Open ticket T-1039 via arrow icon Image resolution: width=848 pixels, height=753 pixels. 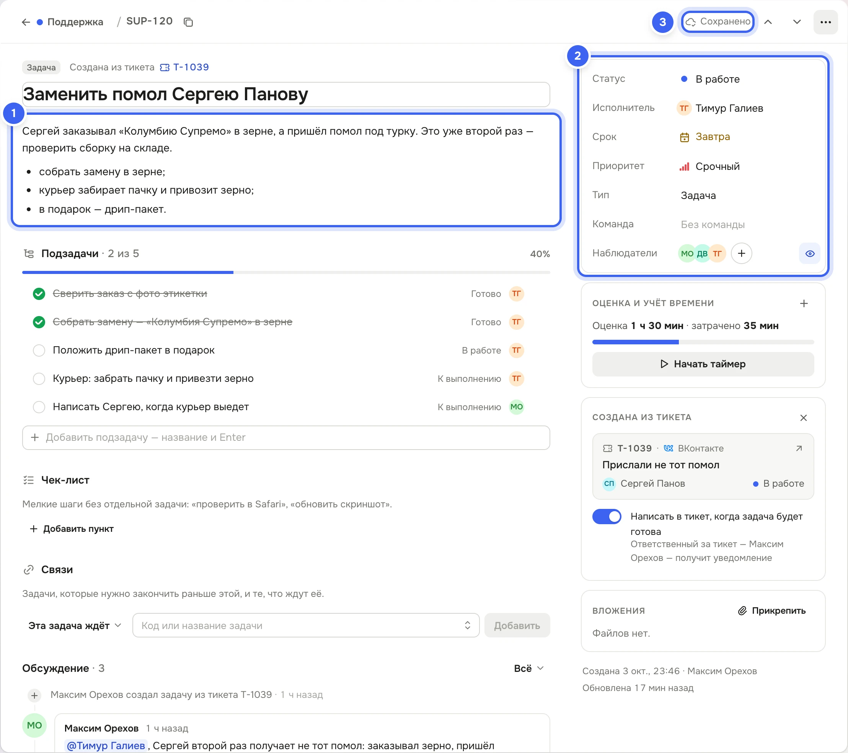799,448
